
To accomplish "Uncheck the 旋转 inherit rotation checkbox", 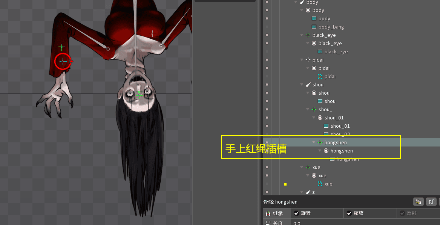I will 296,213.
